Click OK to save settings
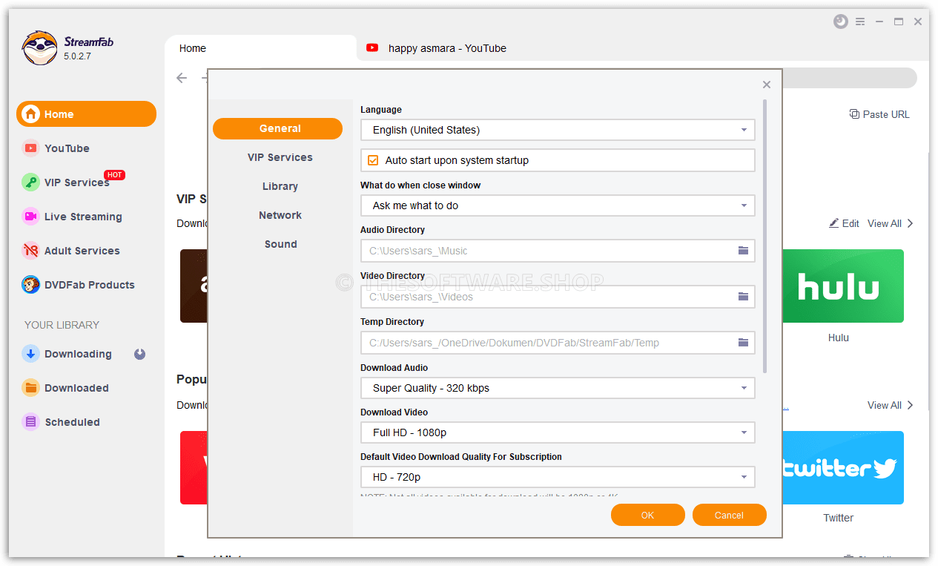This screenshot has height=566, width=938. point(648,515)
